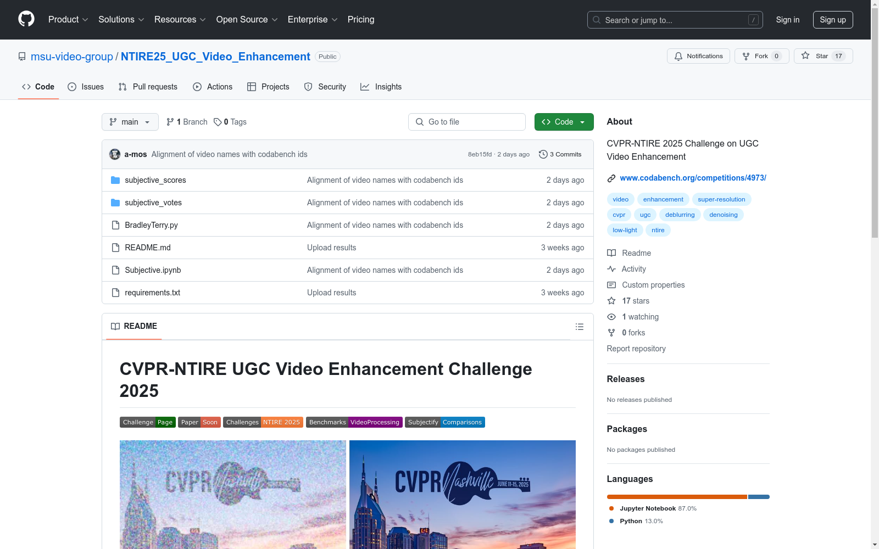Viewport: 879px width, 549px height.
Task: Expand the Product menu
Action: click(x=68, y=19)
